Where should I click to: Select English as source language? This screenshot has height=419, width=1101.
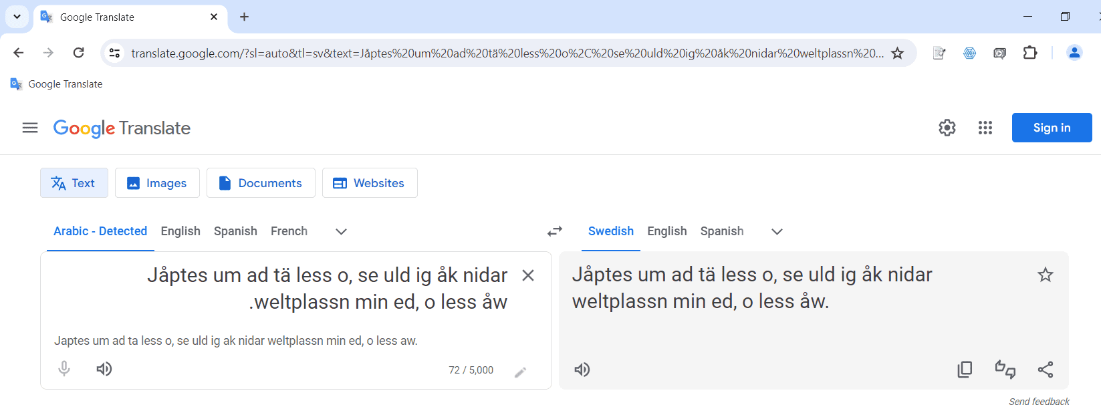point(180,231)
